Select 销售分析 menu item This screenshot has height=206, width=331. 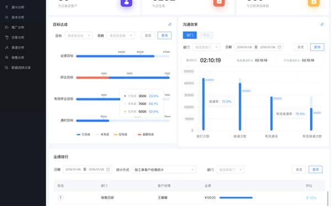(18, 57)
